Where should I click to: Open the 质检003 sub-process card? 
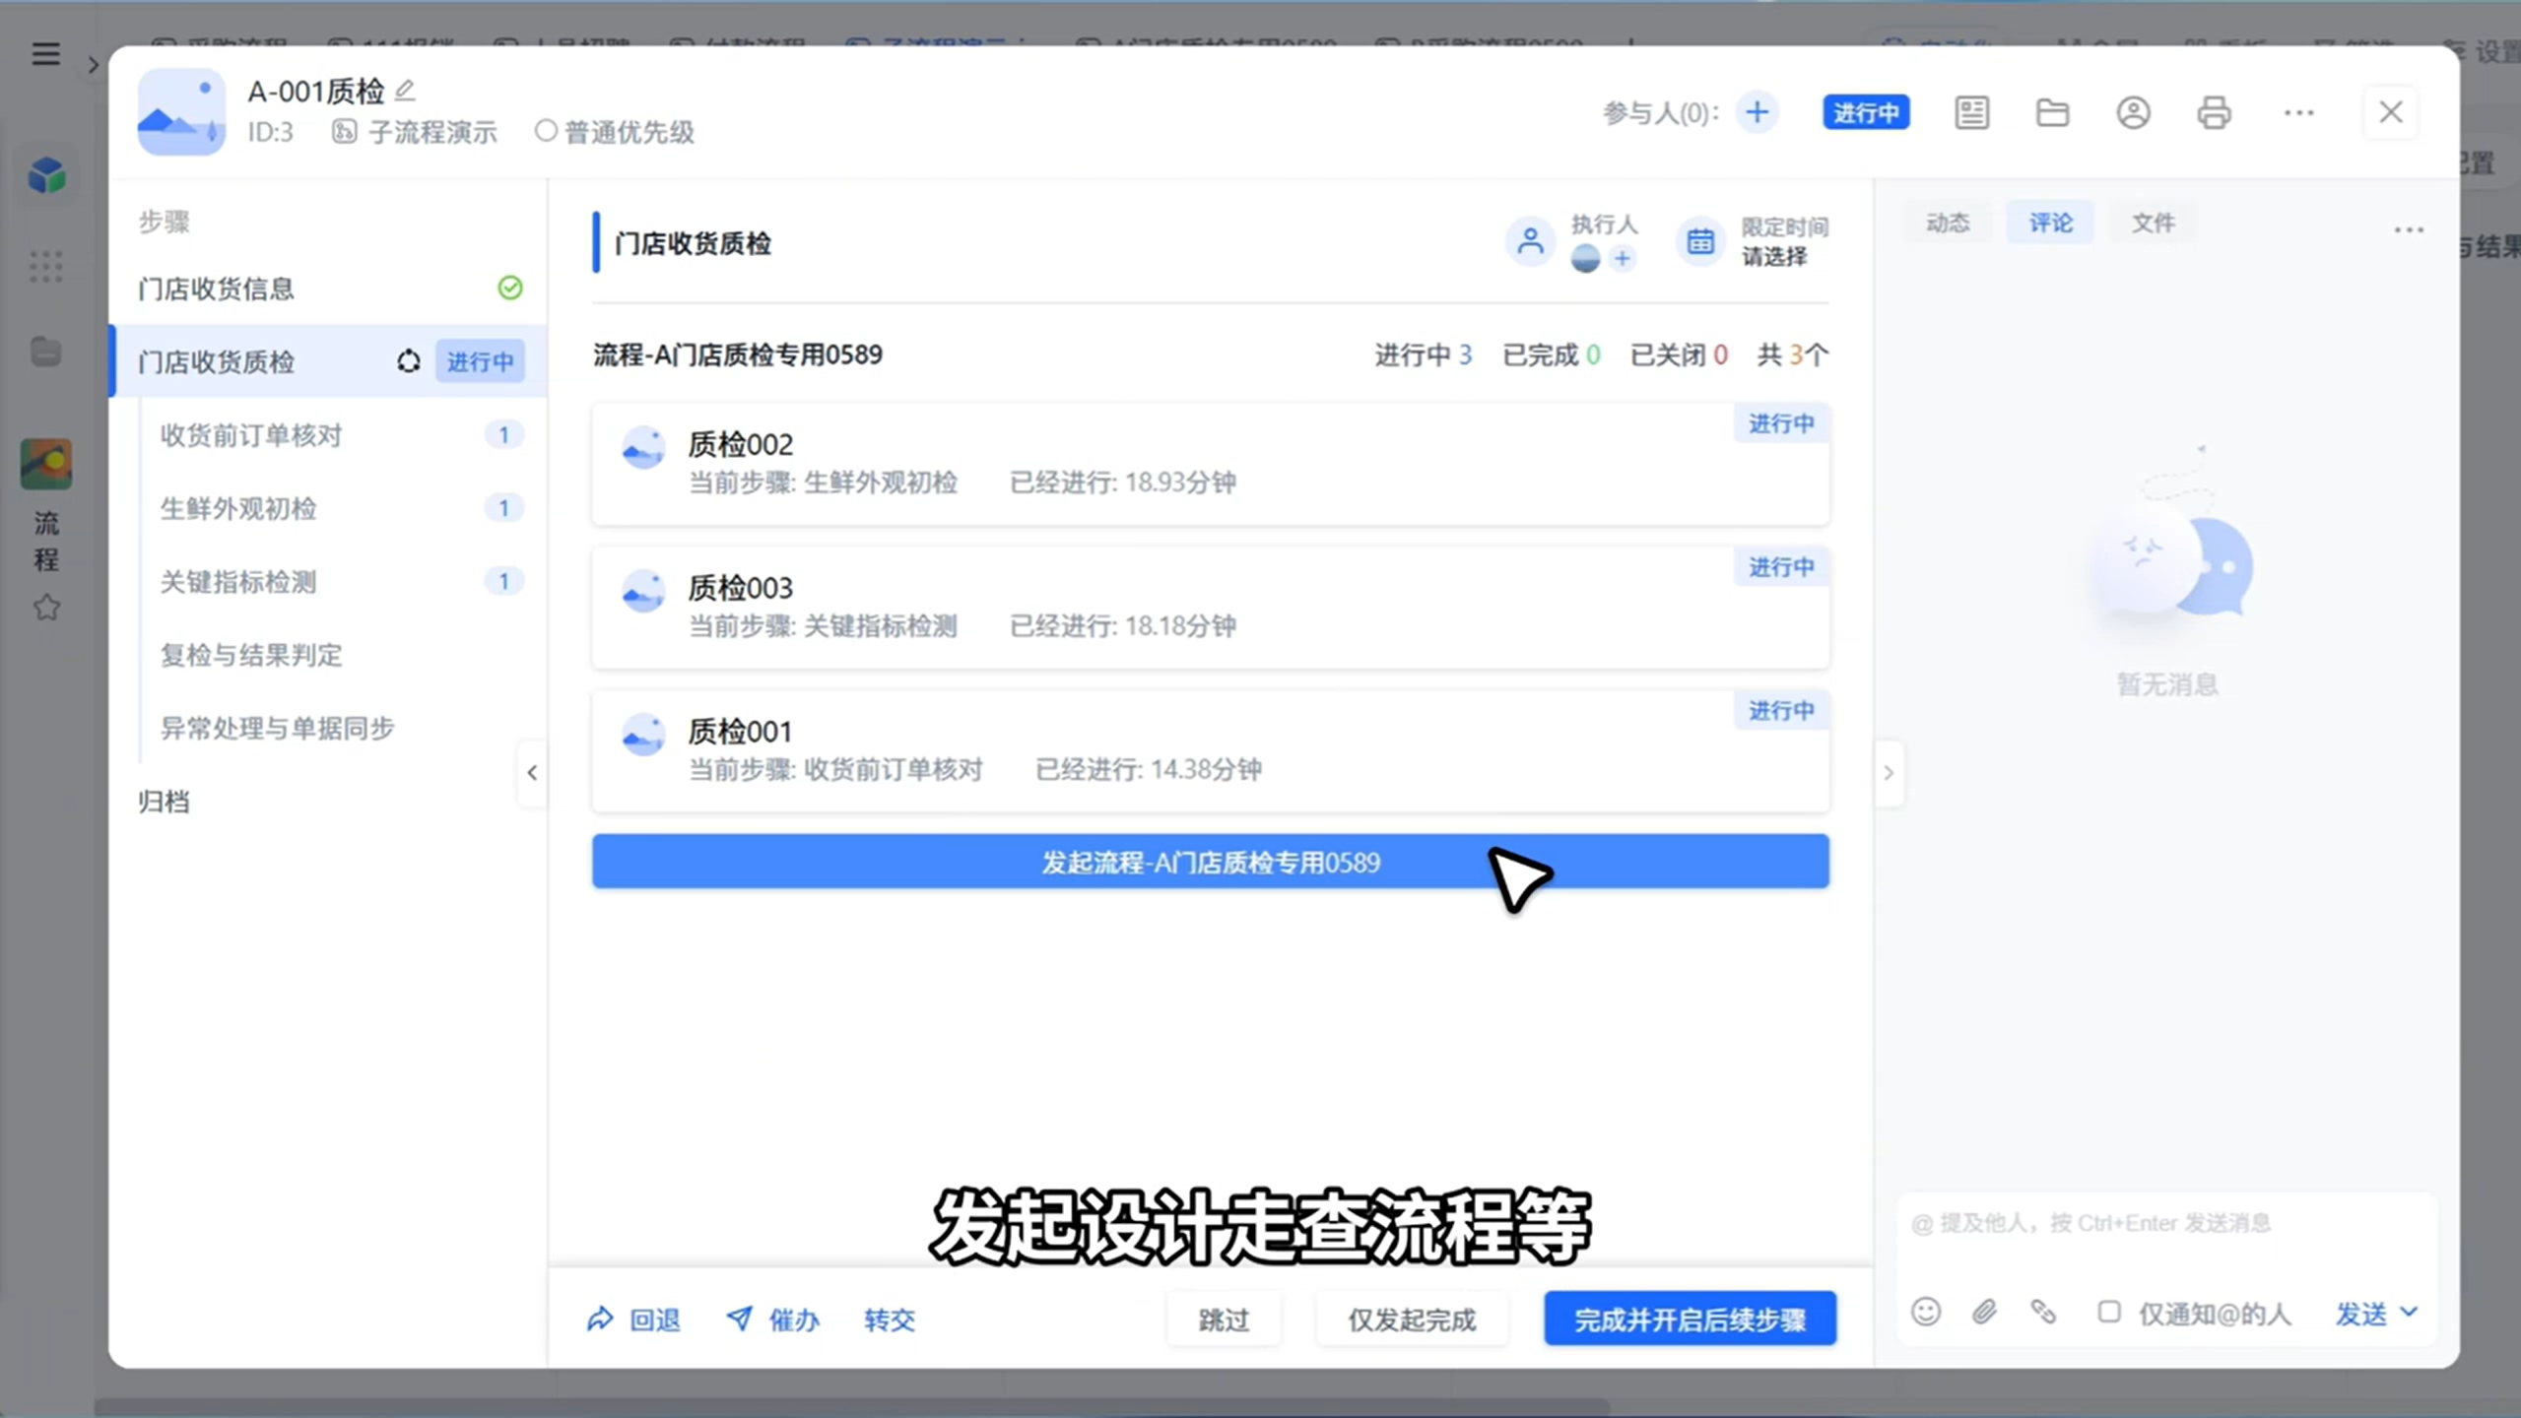point(1211,608)
